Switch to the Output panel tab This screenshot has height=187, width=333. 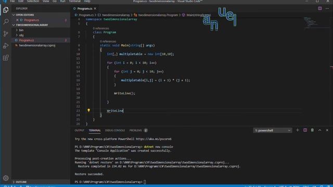(80, 130)
